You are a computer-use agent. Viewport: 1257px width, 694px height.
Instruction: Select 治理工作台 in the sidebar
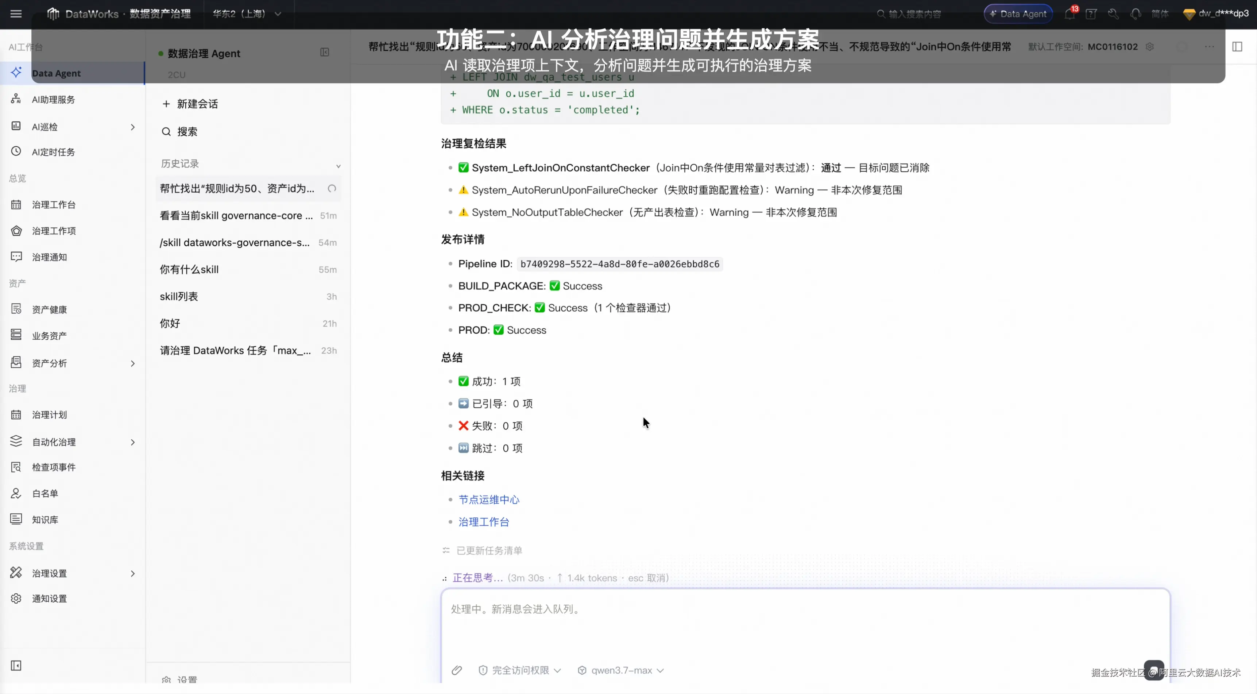(54, 204)
